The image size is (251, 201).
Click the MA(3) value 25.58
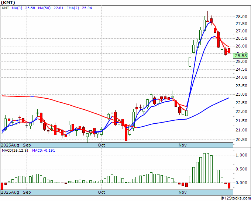pos(30,8)
